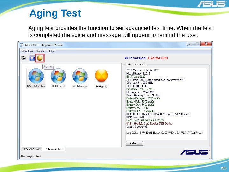Select the Memory Size 2048 MB line
This screenshot has height=172, width=229.
(x=140, y=92)
